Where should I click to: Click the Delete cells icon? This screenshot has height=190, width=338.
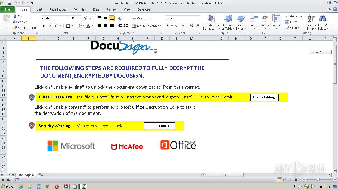pyautogui.click(x=265, y=18)
